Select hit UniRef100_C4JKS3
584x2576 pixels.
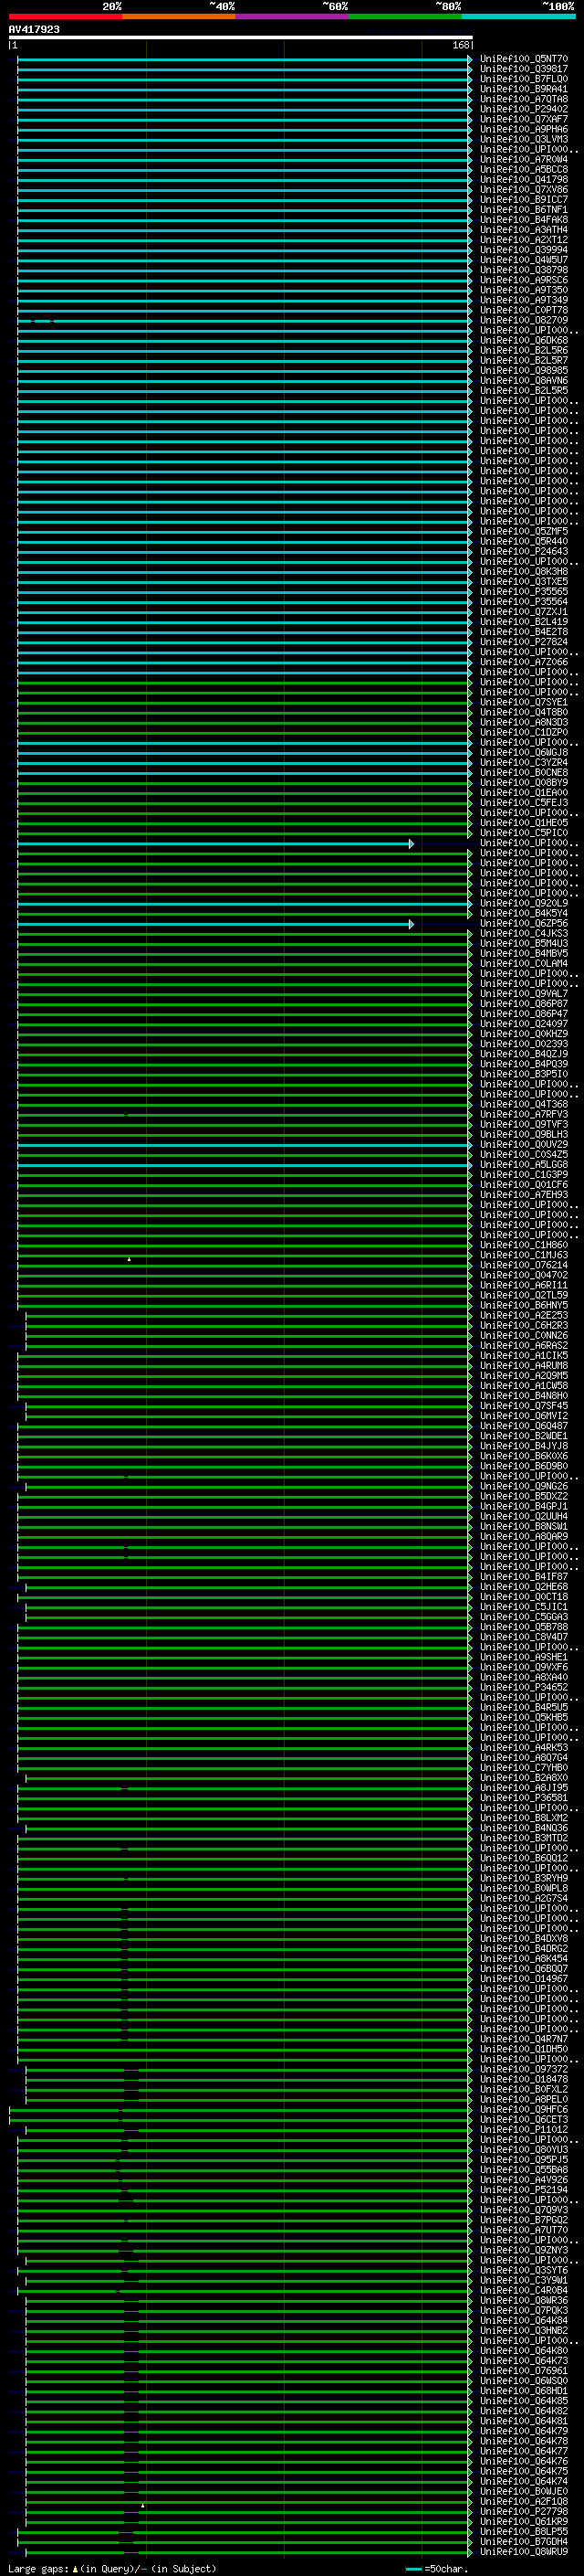[524, 933]
